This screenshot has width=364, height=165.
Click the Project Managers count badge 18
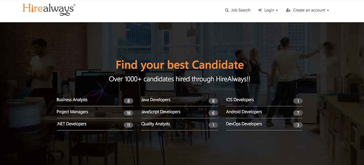[x=128, y=113]
